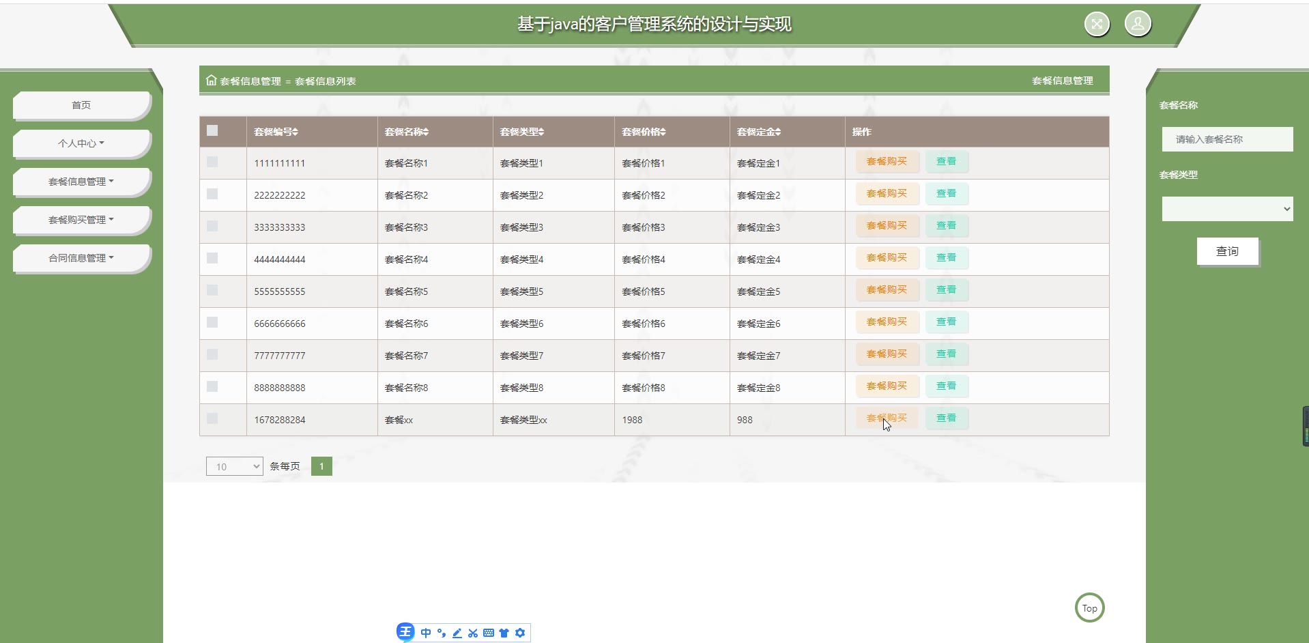Check the row 7777777777 checkbox
The image size is (1309, 643).
pyautogui.click(x=212, y=354)
